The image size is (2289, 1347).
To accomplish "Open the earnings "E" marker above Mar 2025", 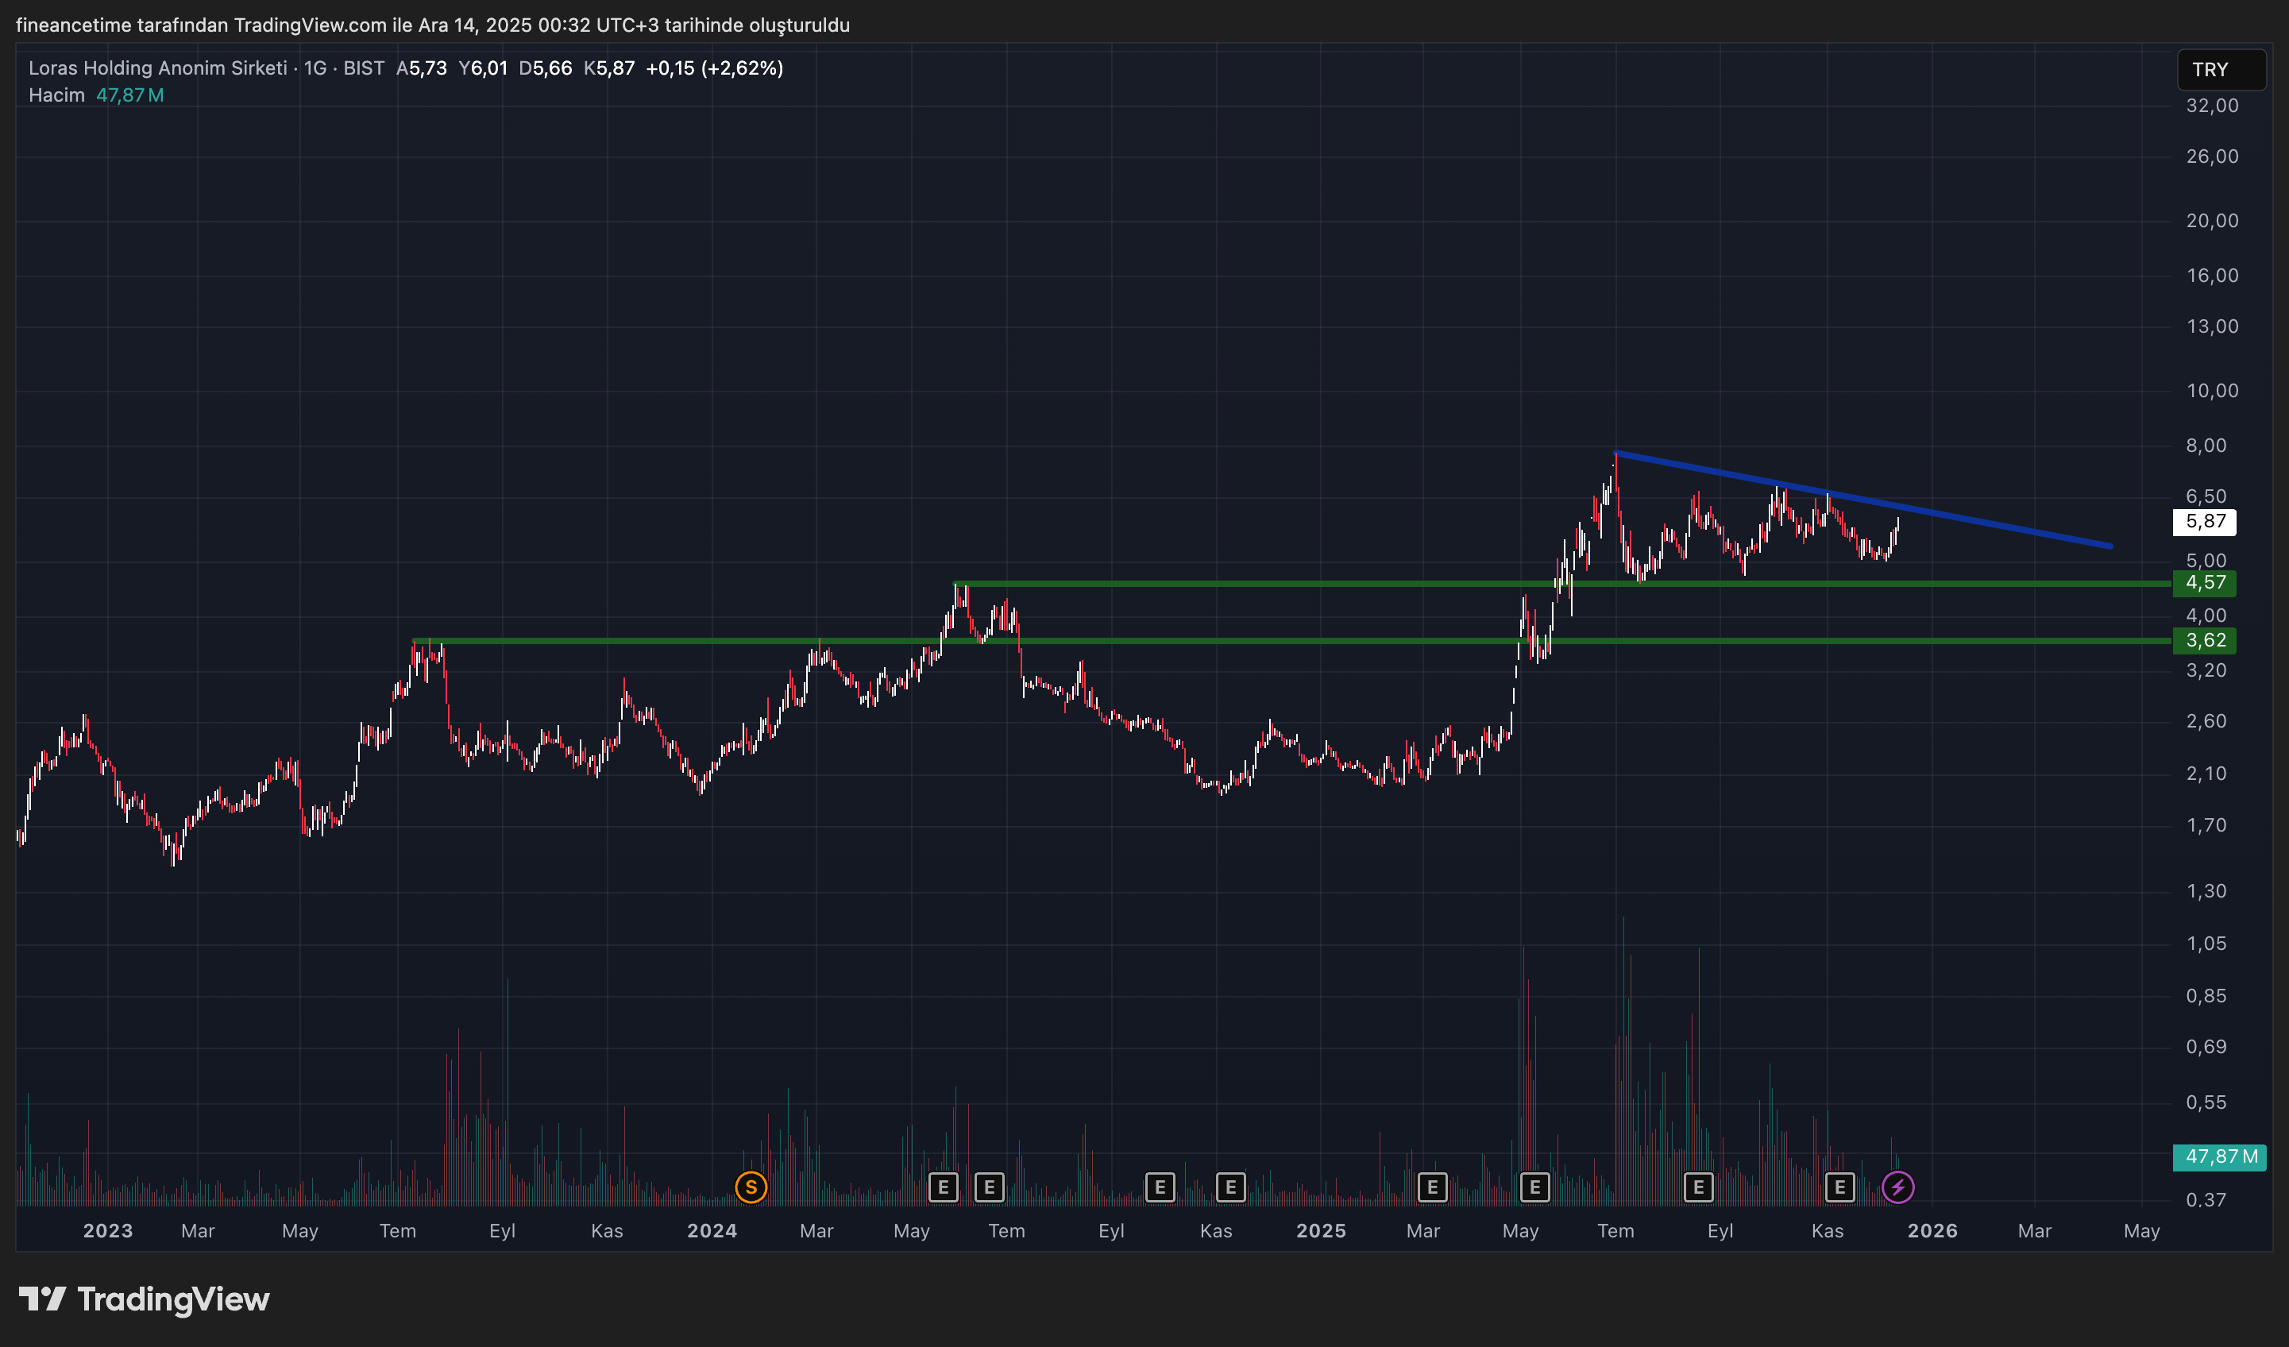I will coord(1431,1187).
